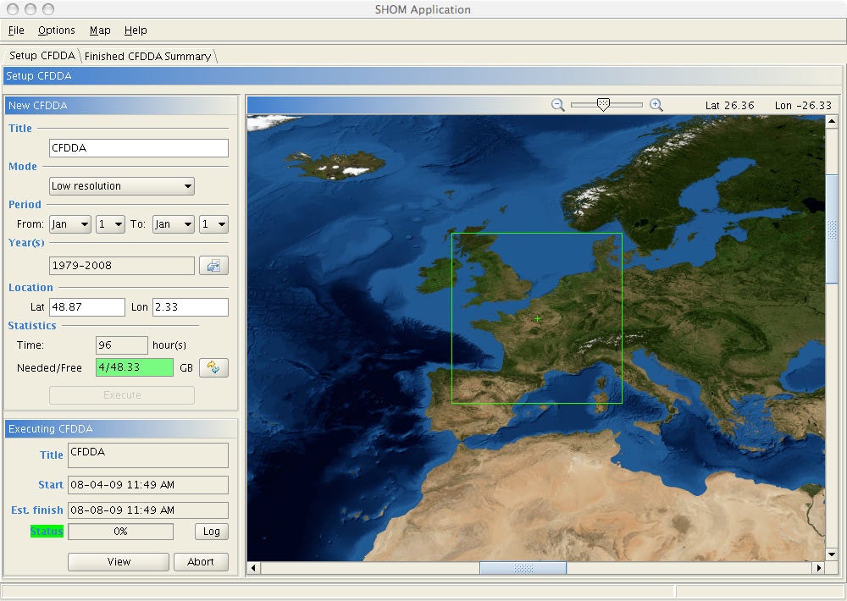Click the green crosshair on the map
This screenshot has width=847, height=601.
[537, 318]
